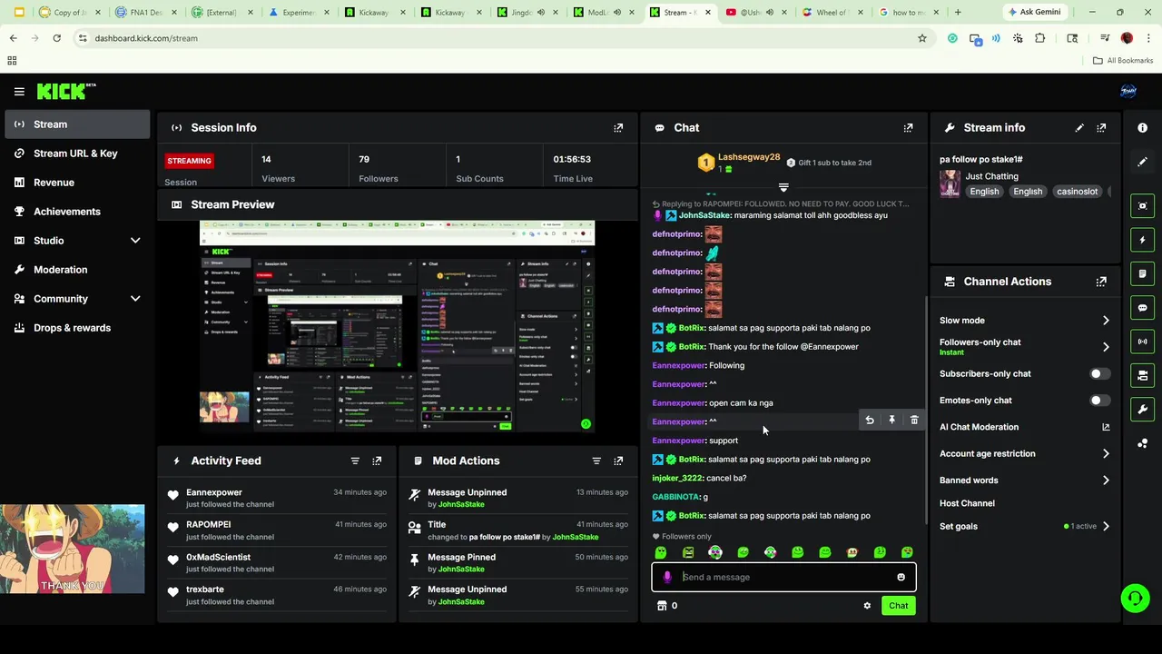Toggle the stream info wrench widget in right rail
The height and width of the screenshot is (654, 1162).
(x=1142, y=409)
